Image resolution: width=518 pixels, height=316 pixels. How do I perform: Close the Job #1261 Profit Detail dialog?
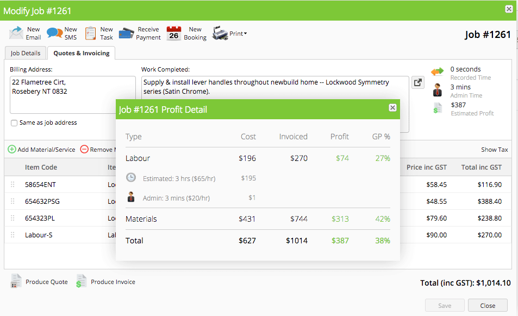[392, 108]
